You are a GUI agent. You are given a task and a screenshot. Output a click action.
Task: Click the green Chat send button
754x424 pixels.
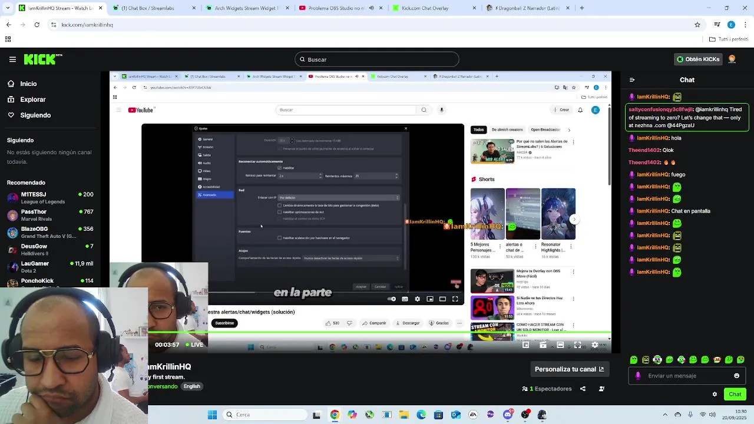(x=735, y=394)
